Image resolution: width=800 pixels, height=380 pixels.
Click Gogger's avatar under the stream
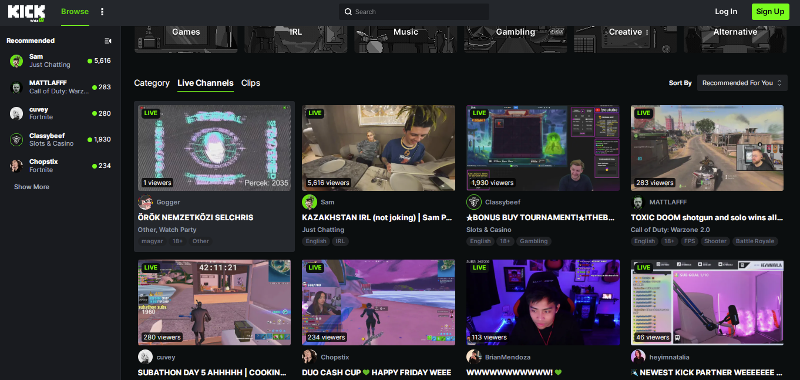(x=145, y=202)
